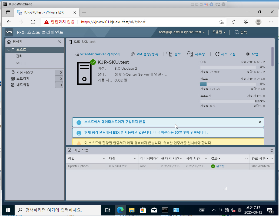Open the 큐 대기 시간 column dropdown
Viewport: 279px width, 216px height.
click(181, 159)
